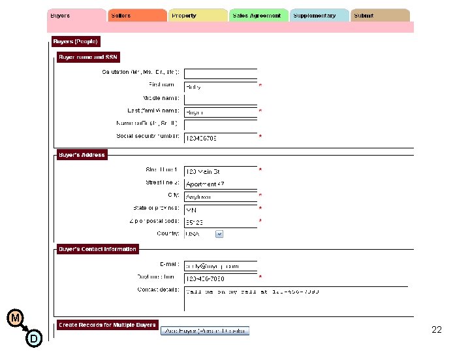Click the Daytime phone field
The height and width of the screenshot is (353, 470).
221,278
